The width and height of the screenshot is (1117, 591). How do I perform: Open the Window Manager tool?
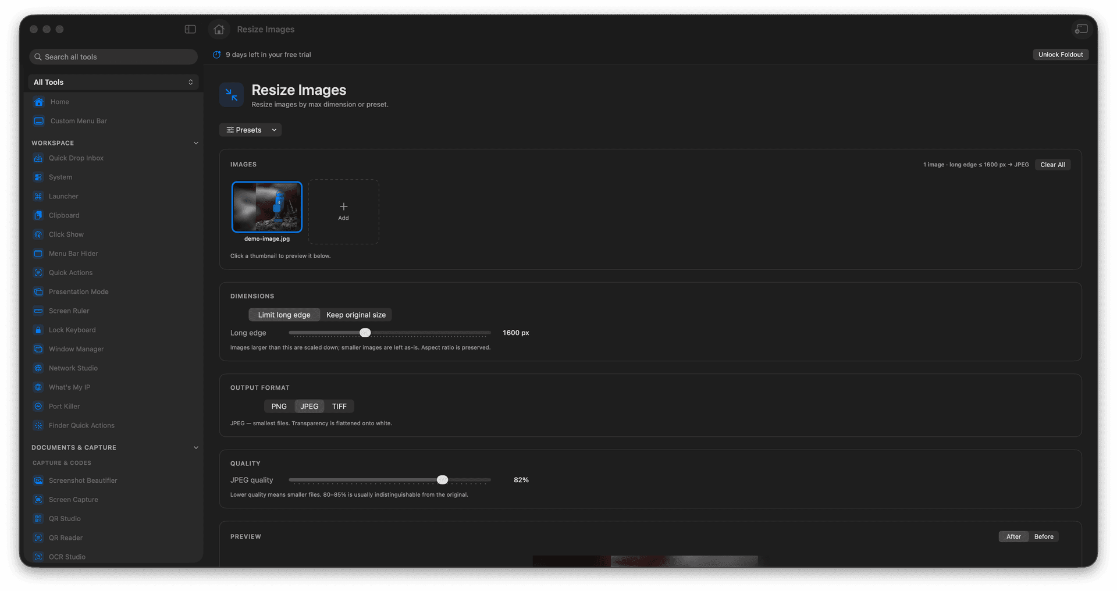point(113,349)
